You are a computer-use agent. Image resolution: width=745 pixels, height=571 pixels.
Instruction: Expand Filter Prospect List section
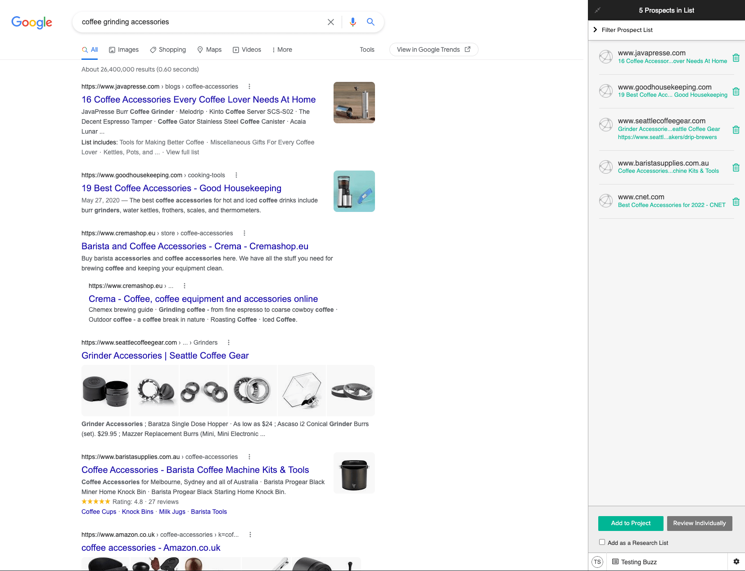pos(623,30)
